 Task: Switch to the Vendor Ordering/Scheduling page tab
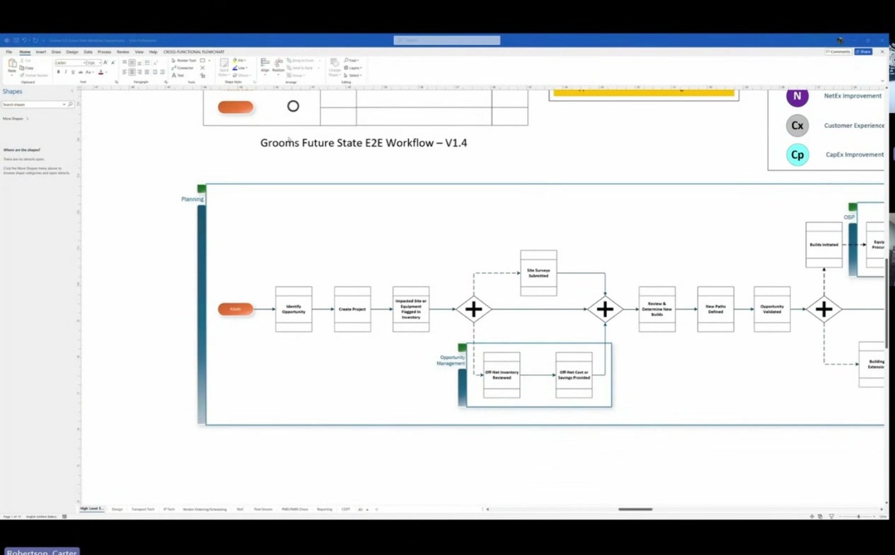[x=204, y=509]
